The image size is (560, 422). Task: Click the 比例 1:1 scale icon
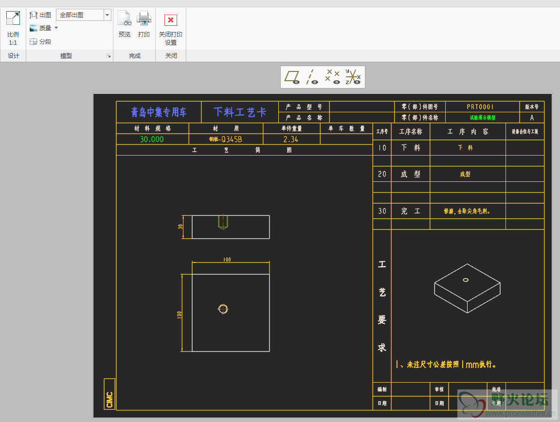click(x=13, y=18)
